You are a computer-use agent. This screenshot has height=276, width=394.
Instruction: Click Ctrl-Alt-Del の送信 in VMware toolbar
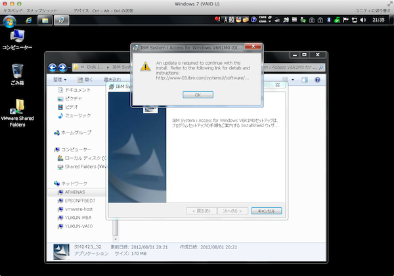(x=112, y=10)
